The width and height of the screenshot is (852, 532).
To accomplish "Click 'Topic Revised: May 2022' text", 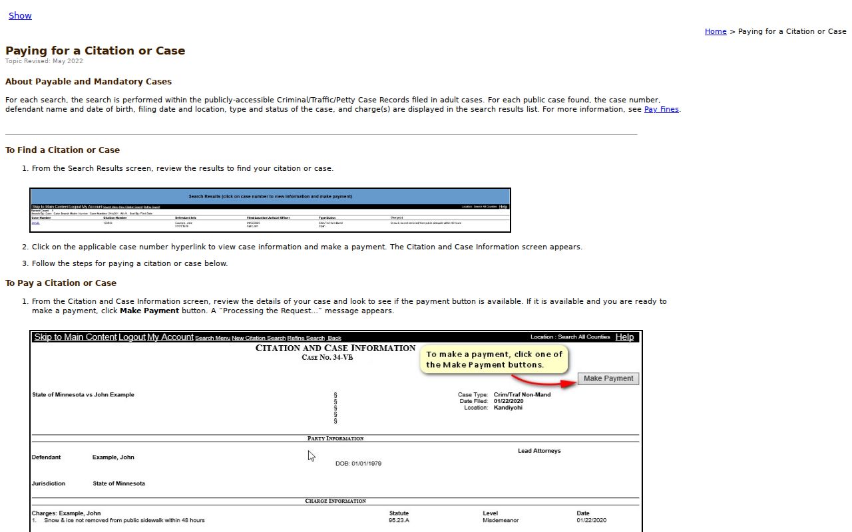I will click(x=44, y=61).
